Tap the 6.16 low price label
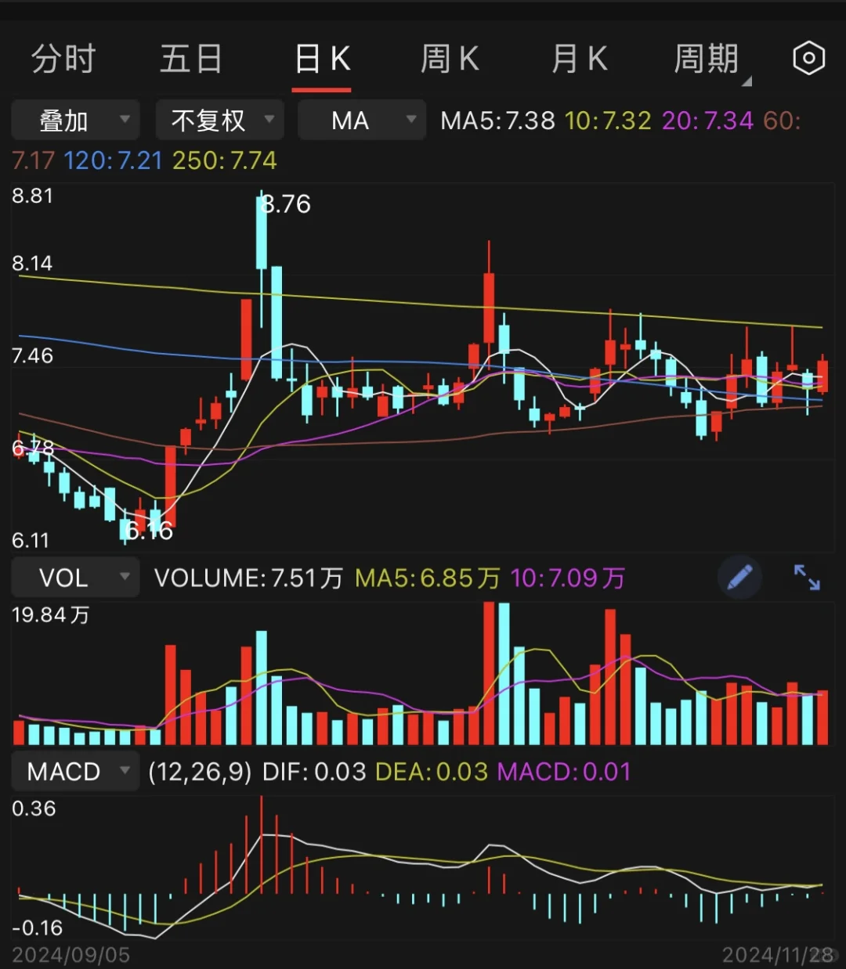 pos(149,531)
